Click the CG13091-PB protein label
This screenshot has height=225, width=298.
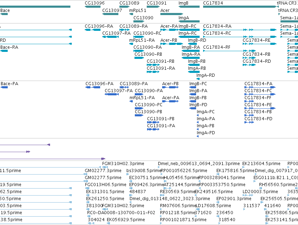pyautogui.click(x=161, y=119)
